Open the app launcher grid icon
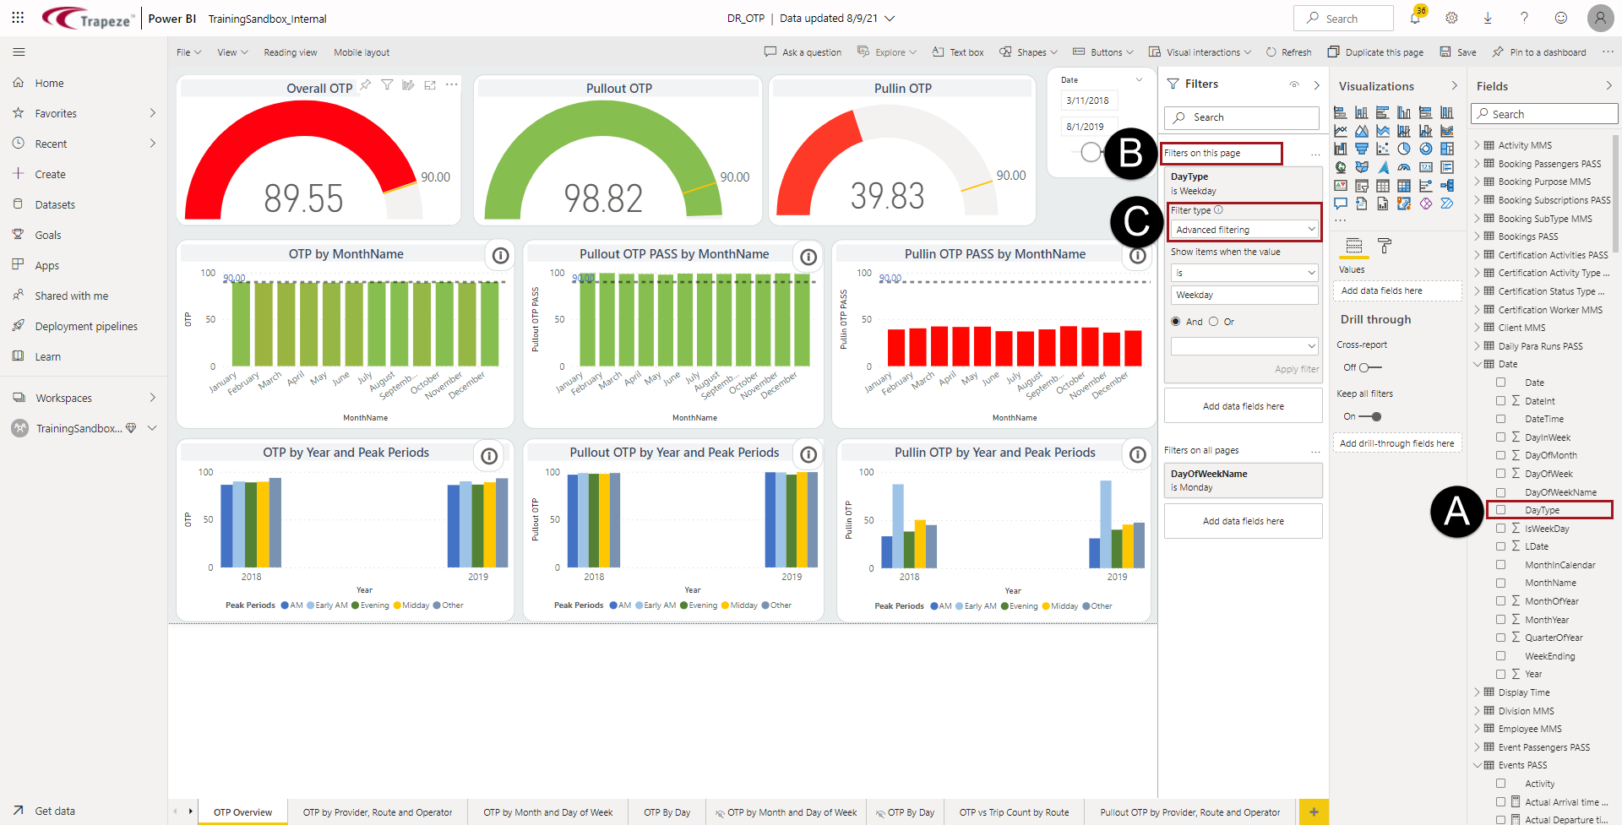 tap(18, 18)
